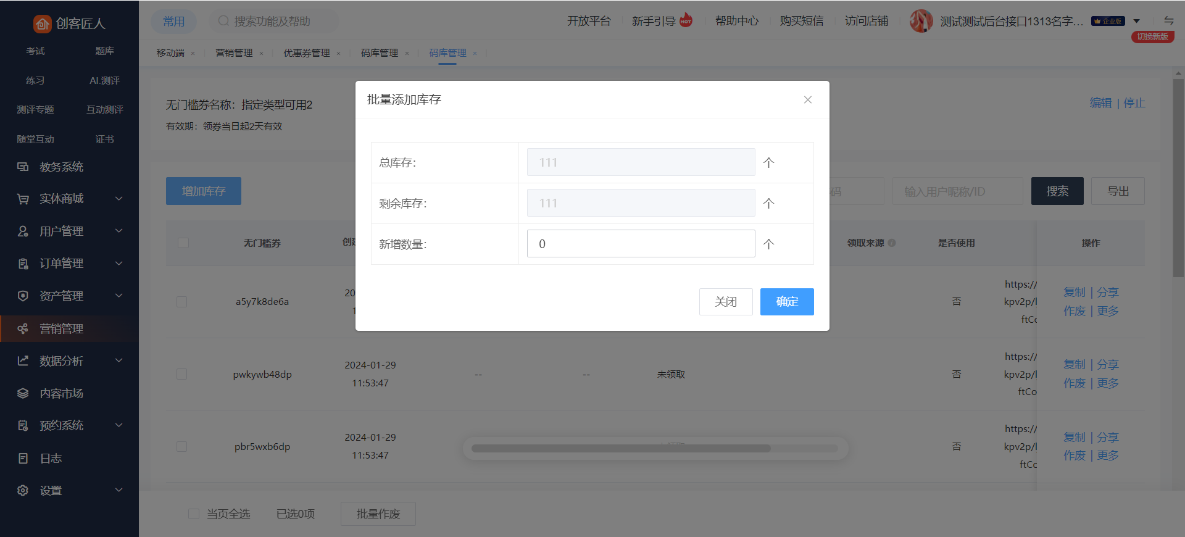Click the 创客匠人 home logo icon
The image size is (1185, 537).
[42, 23]
